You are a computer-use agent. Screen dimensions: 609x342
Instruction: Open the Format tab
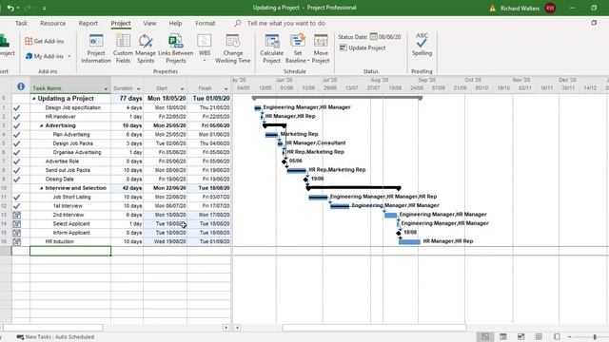pyautogui.click(x=206, y=23)
